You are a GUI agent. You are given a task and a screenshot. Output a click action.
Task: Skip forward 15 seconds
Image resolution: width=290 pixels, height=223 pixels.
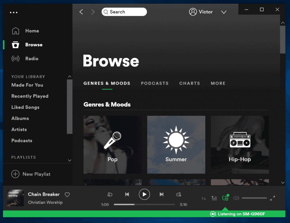point(179,194)
